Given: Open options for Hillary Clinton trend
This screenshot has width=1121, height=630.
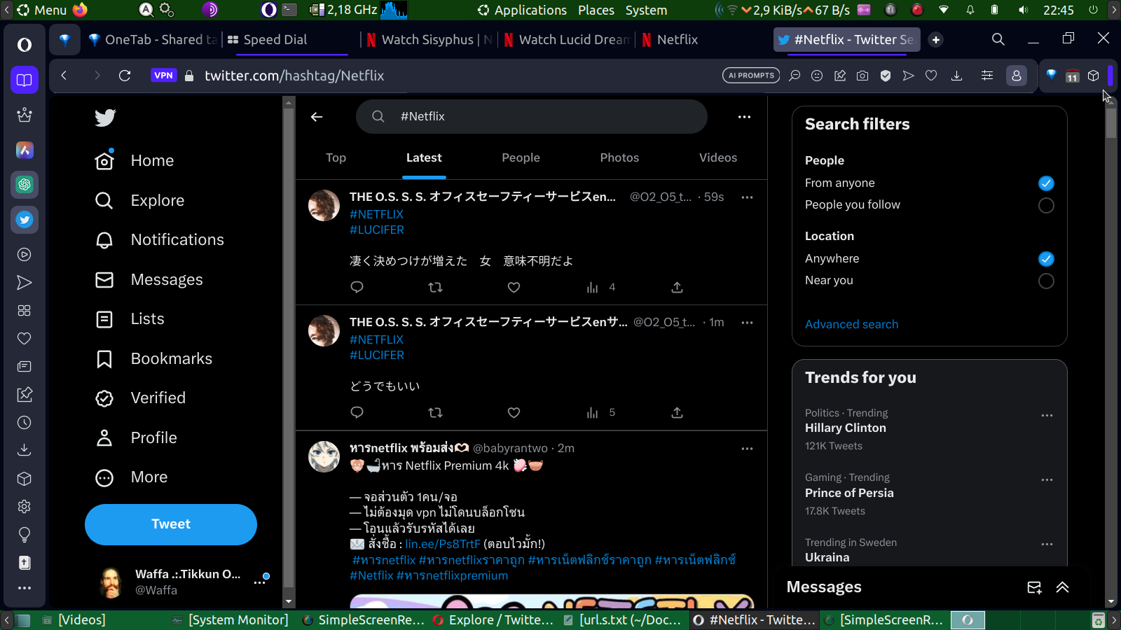Looking at the screenshot, I should 1047,416.
